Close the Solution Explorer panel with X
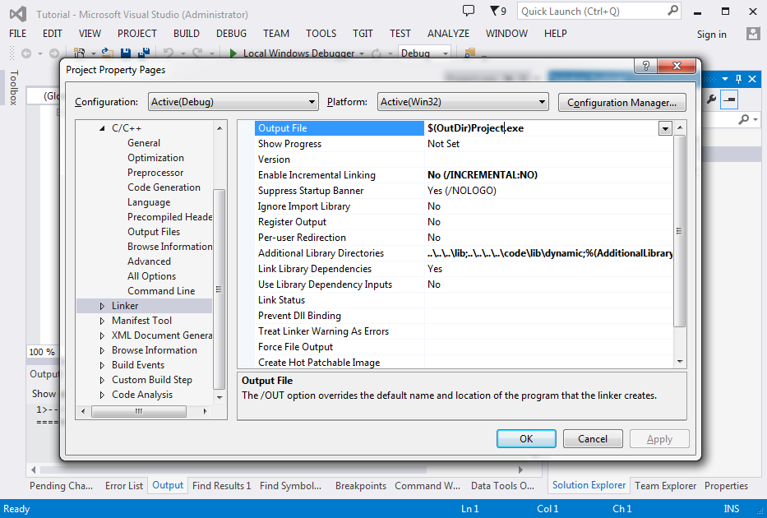Viewport: 767px width, 518px height. (x=752, y=79)
